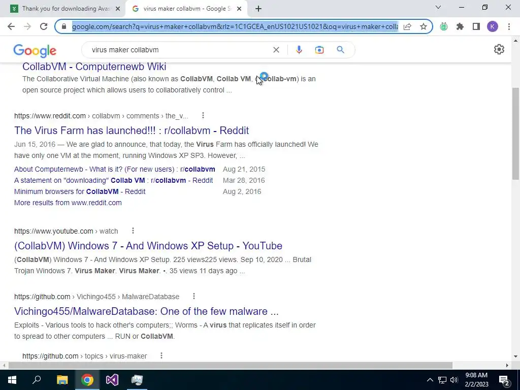
Task: Select the virus maker collabvm Google tab
Action: [187, 9]
